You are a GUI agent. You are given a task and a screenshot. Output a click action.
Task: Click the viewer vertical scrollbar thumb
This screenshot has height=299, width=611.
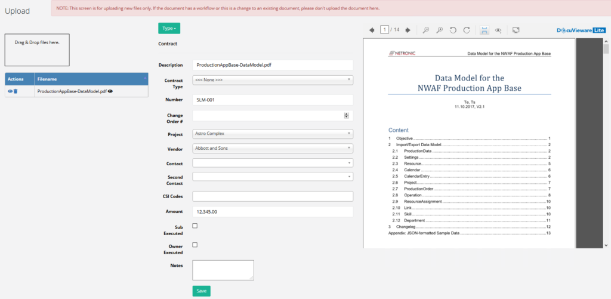(606, 49)
